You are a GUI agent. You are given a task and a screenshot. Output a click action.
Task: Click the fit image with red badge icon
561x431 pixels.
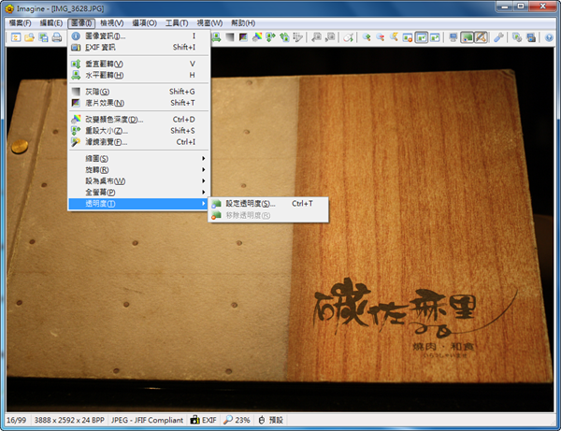(x=408, y=37)
